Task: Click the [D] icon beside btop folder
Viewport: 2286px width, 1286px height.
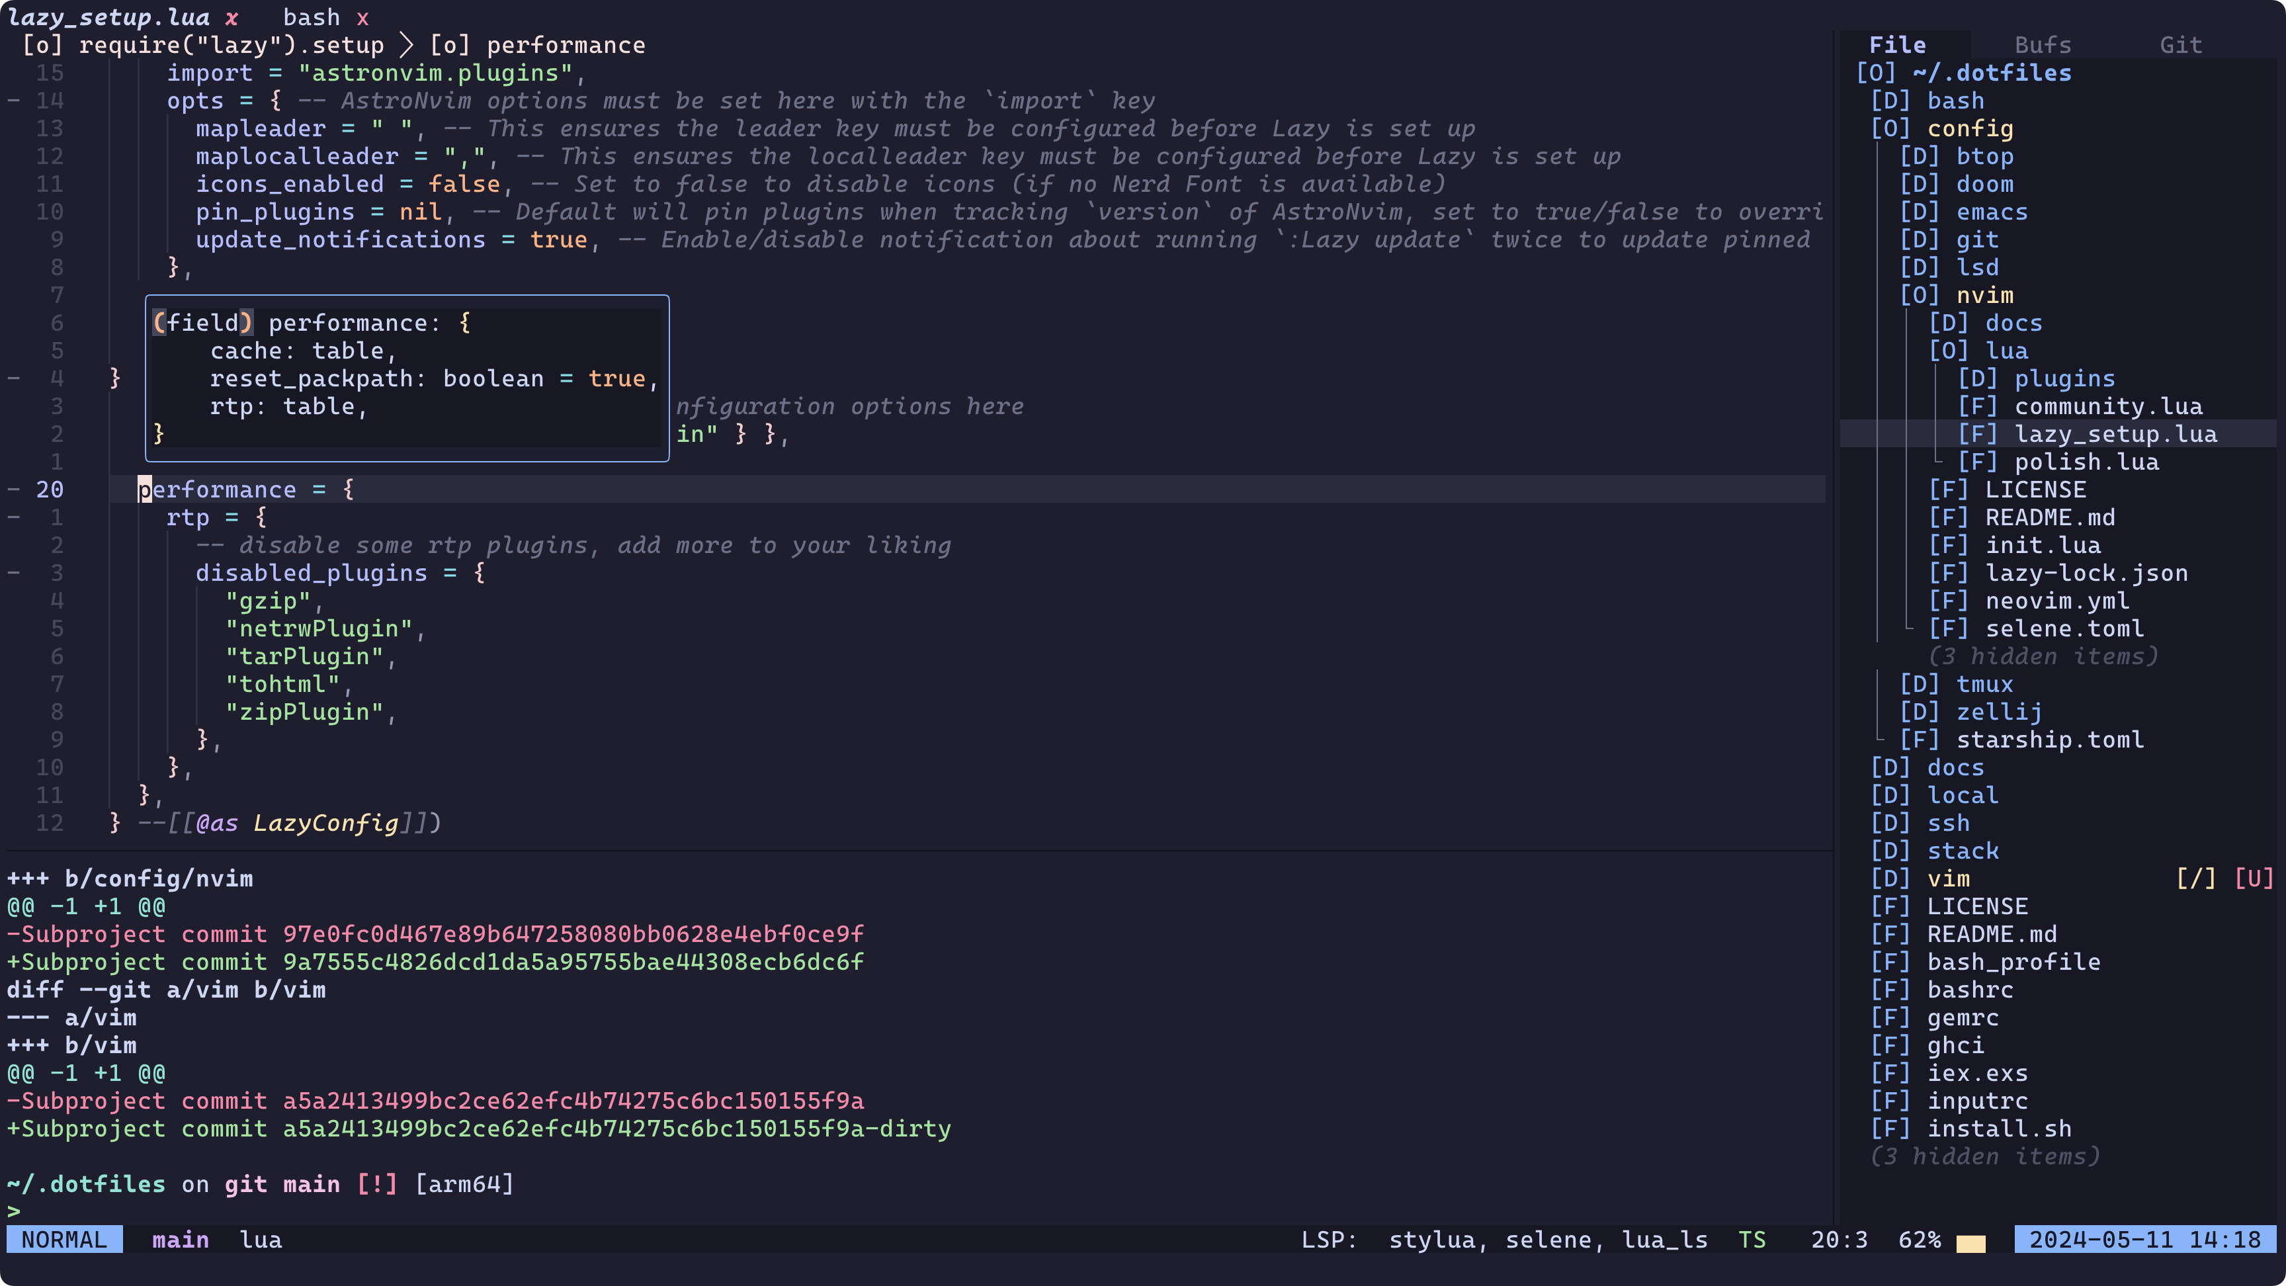Action: [x=1920, y=156]
